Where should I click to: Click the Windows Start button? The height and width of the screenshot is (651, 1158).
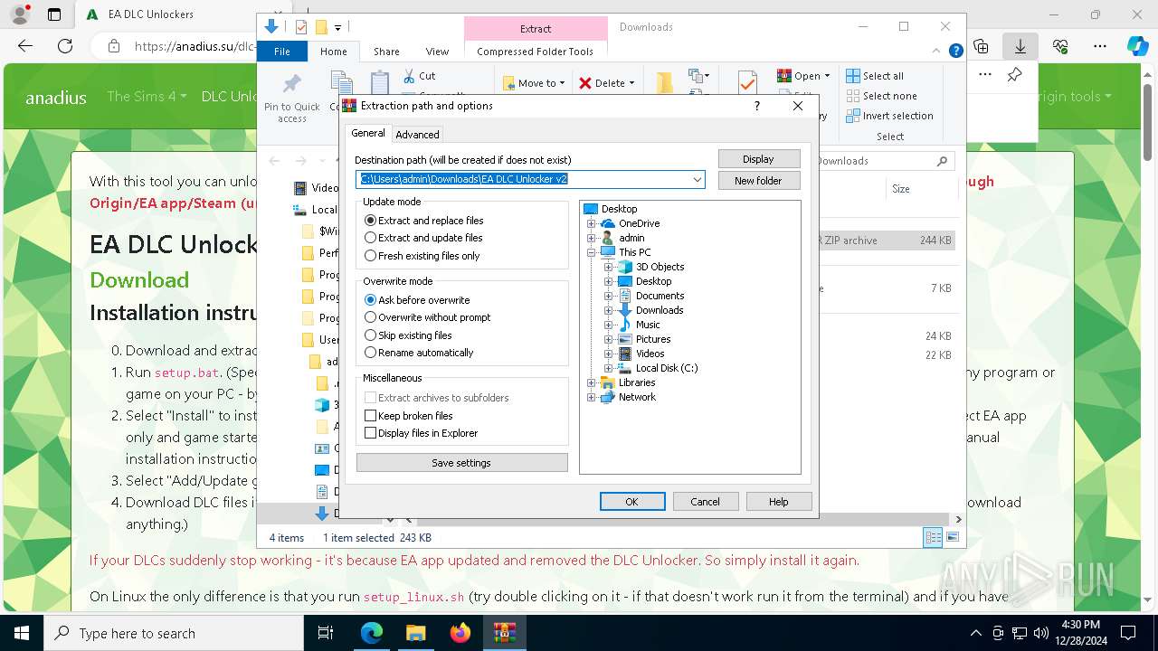tap(22, 633)
